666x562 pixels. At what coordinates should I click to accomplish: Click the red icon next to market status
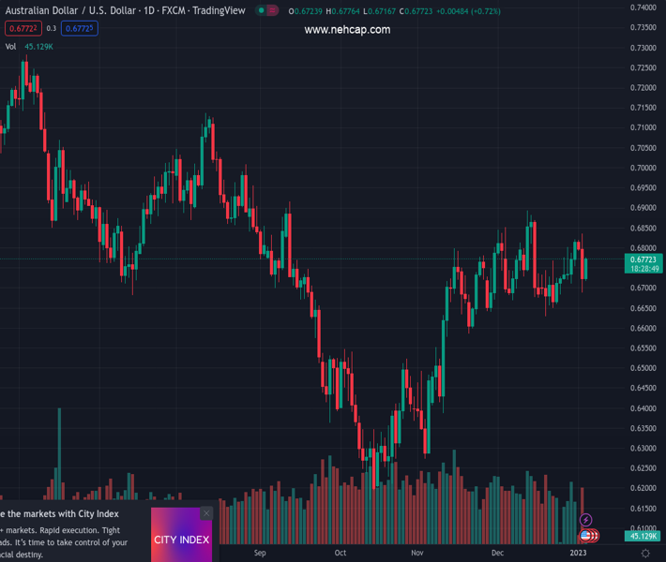coord(272,11)
